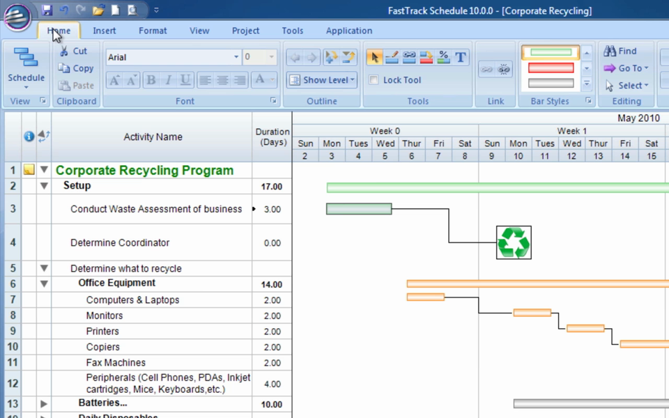Enable the Lock Tool checkbox
The width and height of the screenshot is (669, 418).
click(374, 79)
